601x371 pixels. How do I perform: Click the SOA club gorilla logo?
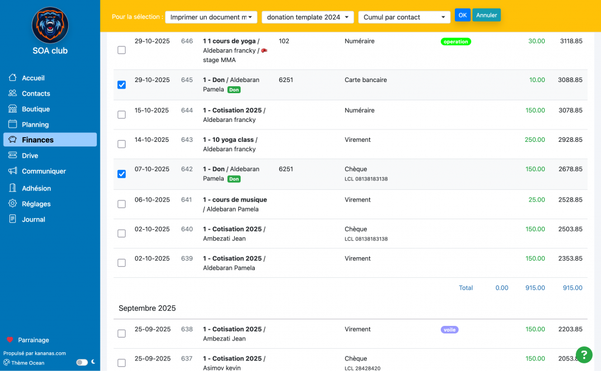coord(50,25)
